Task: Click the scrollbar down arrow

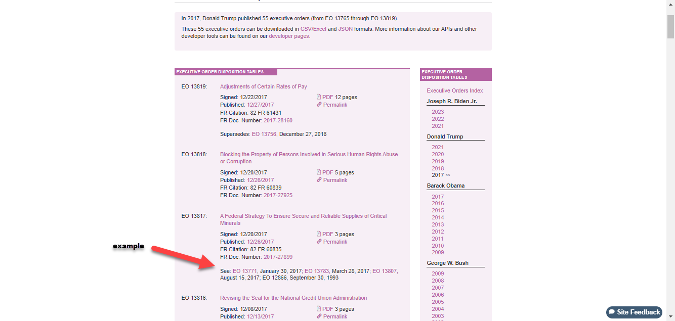Action: [670, 317]
